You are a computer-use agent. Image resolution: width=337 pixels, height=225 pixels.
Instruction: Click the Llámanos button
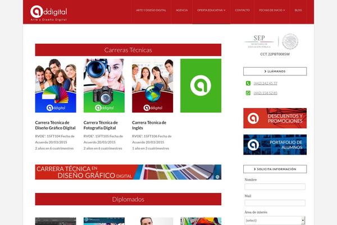[275, 71]
